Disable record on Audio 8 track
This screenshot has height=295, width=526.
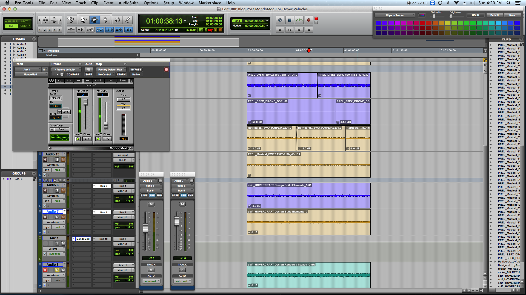(x=45, y=270)
